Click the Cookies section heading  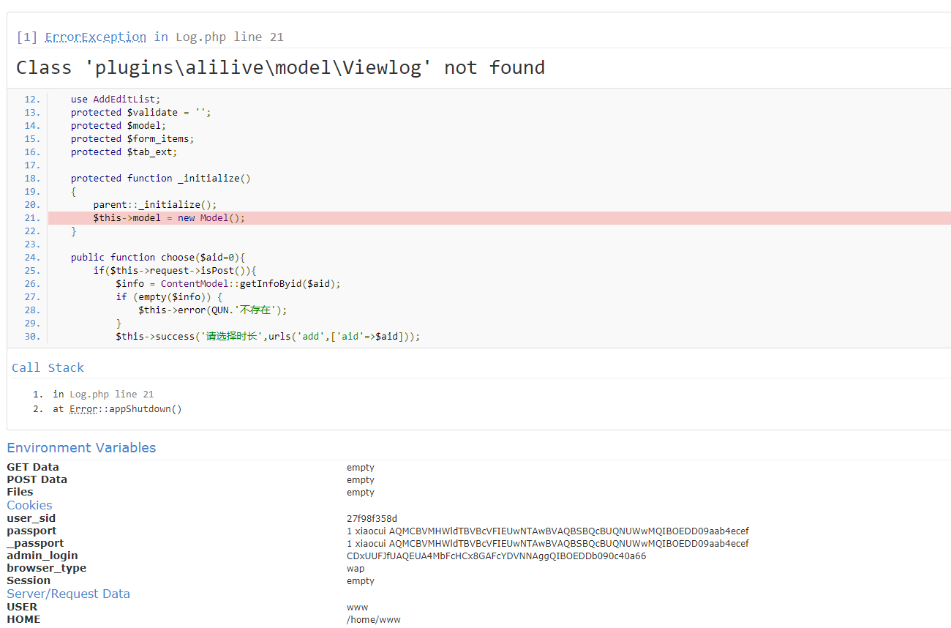[29, 505]
